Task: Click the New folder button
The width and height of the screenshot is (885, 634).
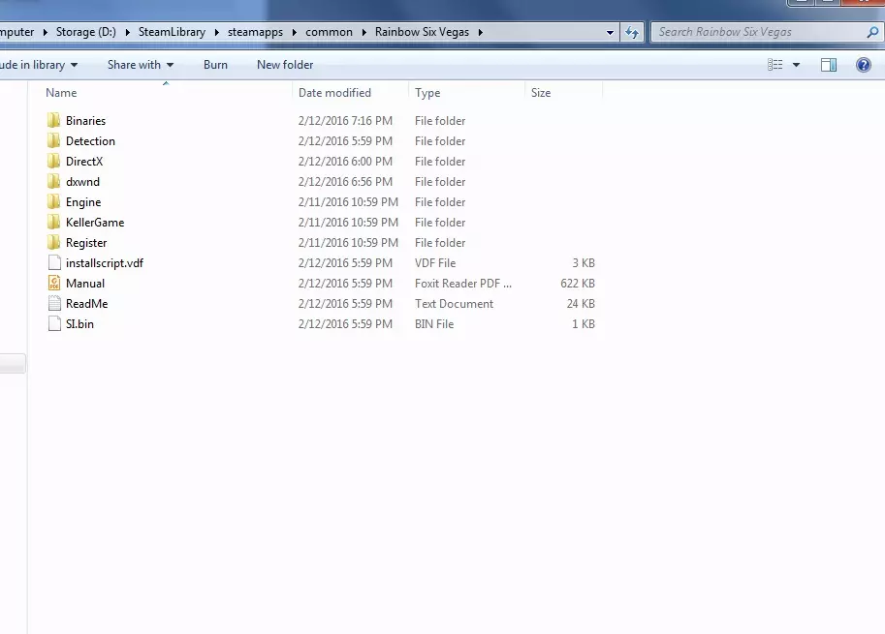Action: (x=285, y=65)
